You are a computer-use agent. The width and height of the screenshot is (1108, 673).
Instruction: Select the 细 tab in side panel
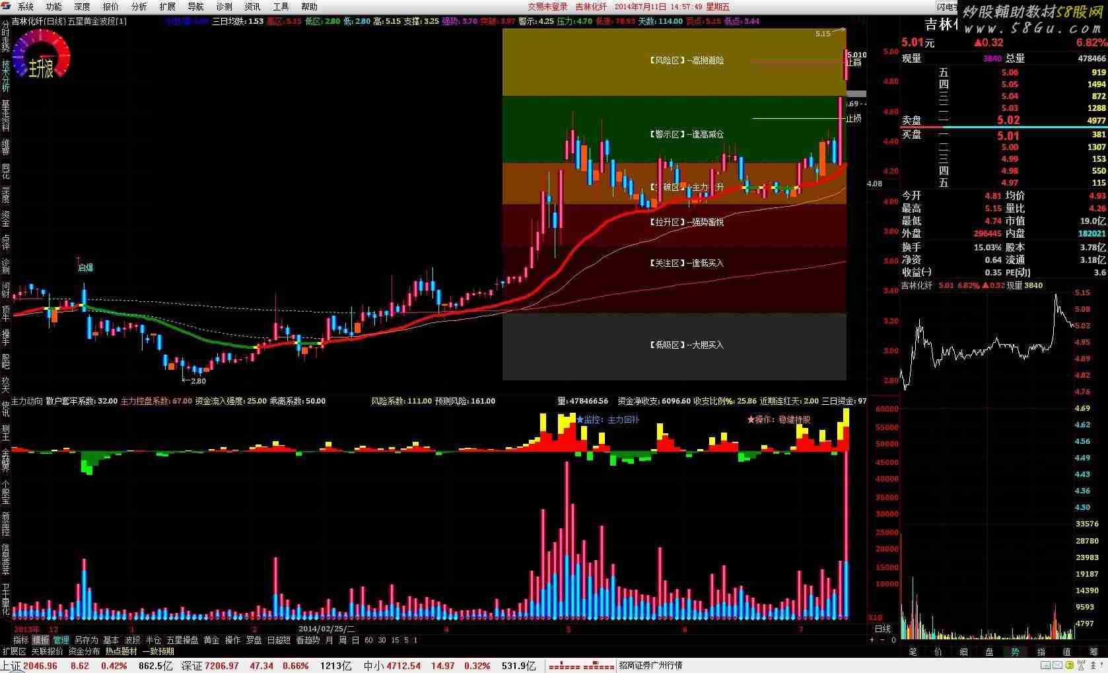coord(964,652)
